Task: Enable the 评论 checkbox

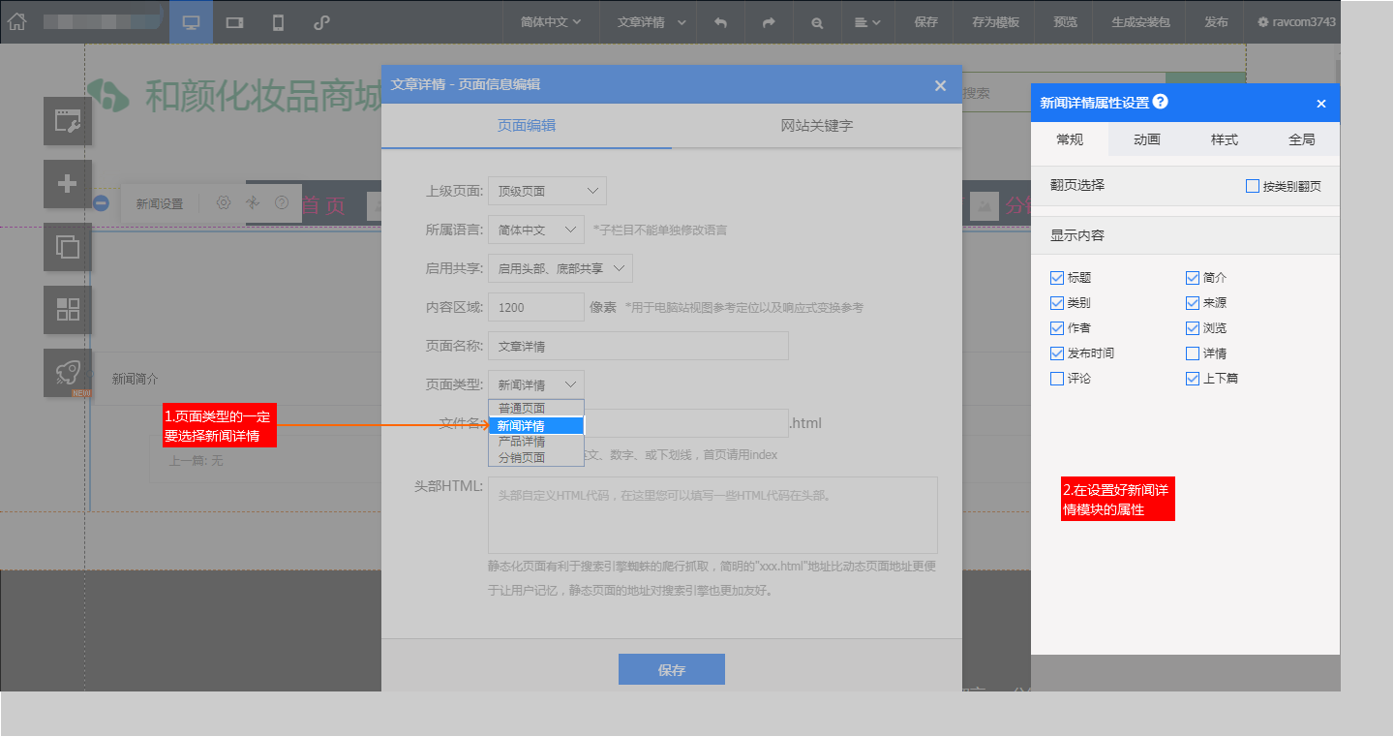Action: 1057,379
